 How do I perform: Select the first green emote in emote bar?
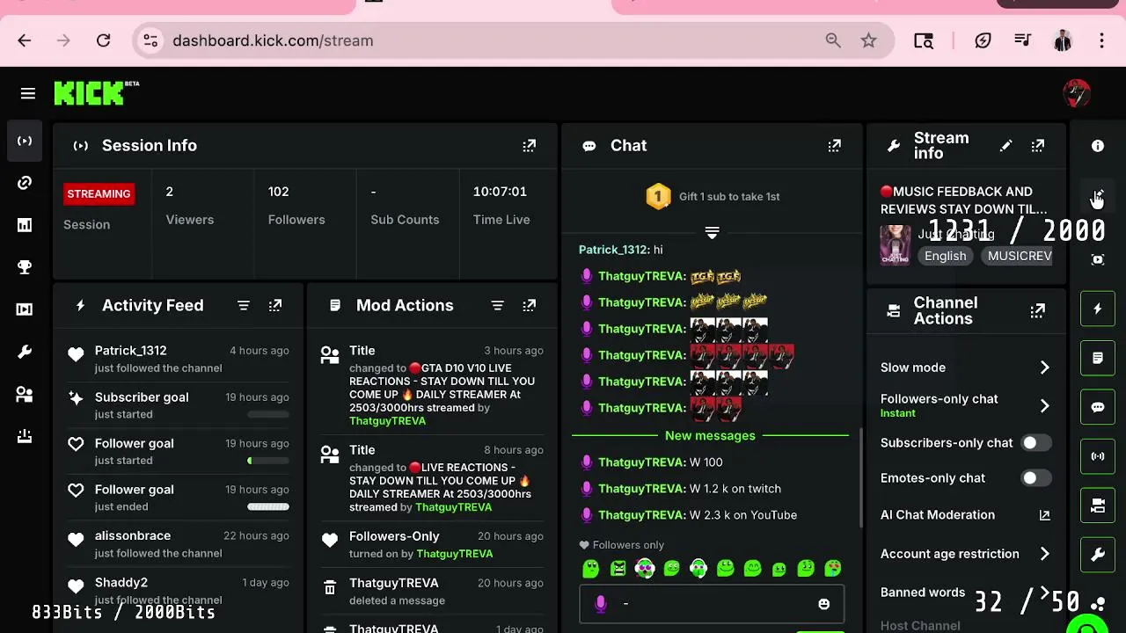(x=591, y=569)
